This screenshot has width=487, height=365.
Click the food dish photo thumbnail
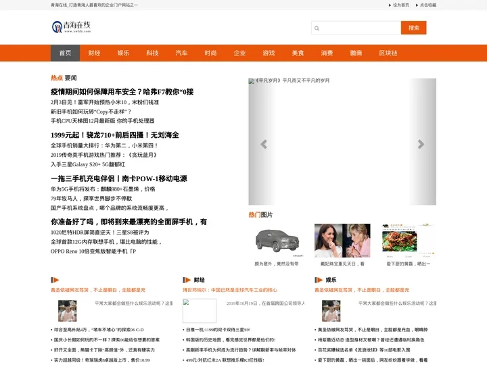click(408, 241)
